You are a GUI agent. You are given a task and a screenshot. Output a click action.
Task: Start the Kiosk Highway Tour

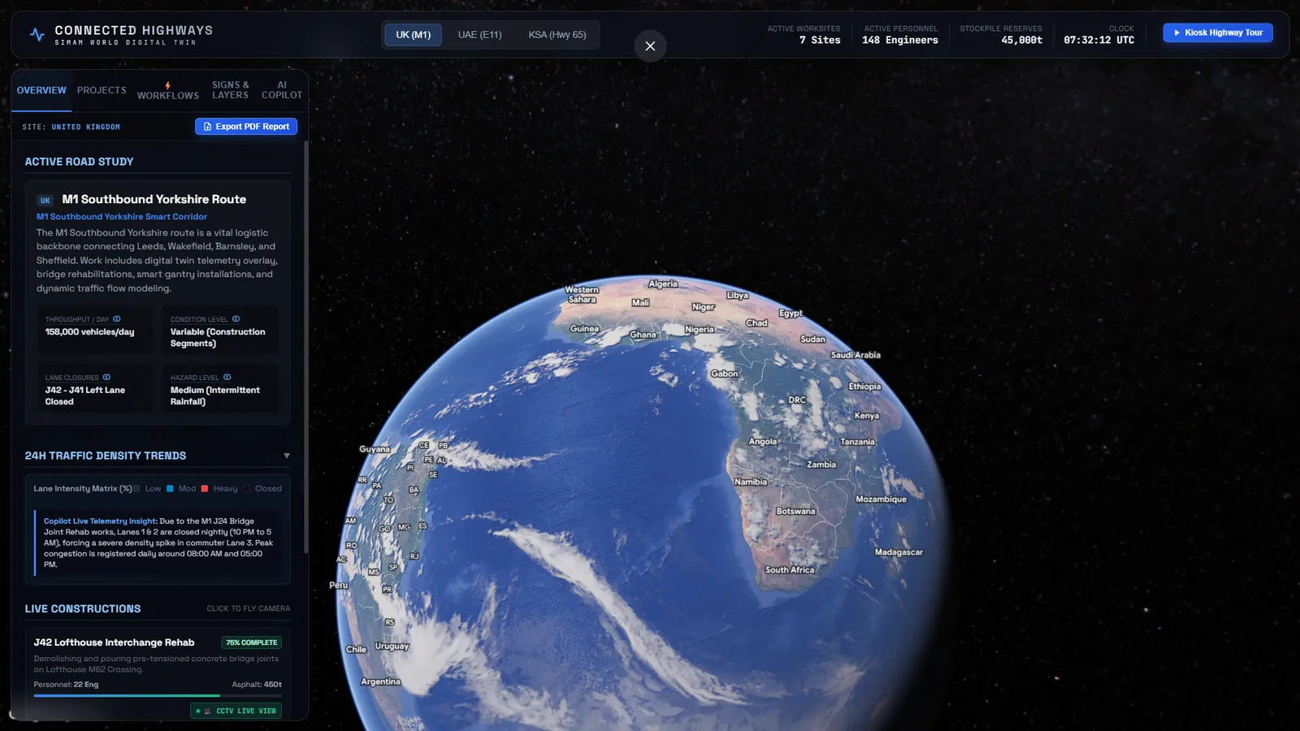1218,32
